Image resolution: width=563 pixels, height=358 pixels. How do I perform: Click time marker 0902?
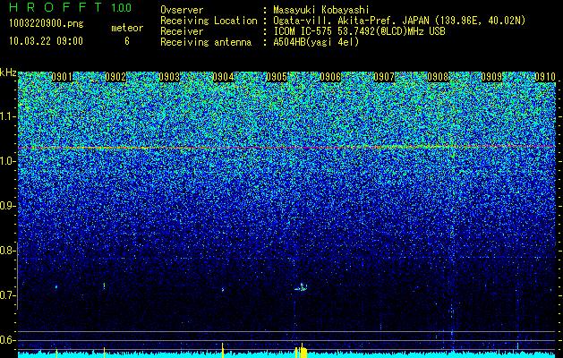115,77
